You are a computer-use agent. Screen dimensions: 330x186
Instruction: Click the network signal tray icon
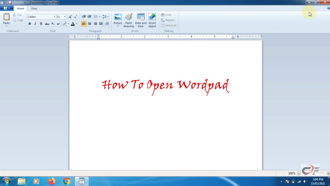coord(299,181)
